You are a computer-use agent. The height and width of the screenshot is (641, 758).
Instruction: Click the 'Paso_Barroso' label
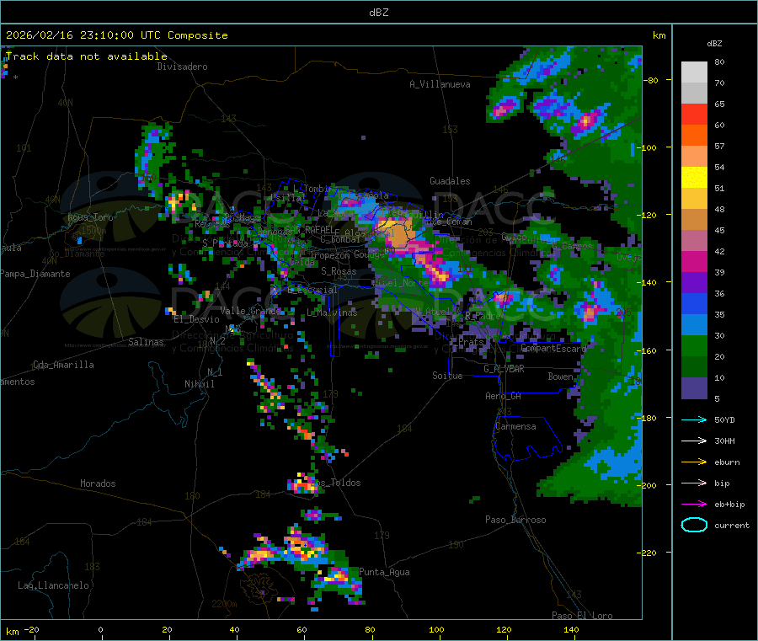coord(515,520)
